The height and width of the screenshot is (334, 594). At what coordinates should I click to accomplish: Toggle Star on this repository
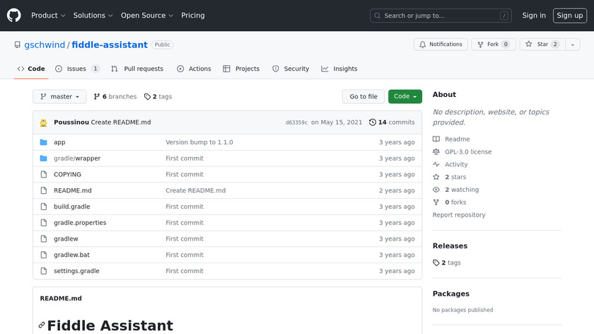click(x=537, y=45)
